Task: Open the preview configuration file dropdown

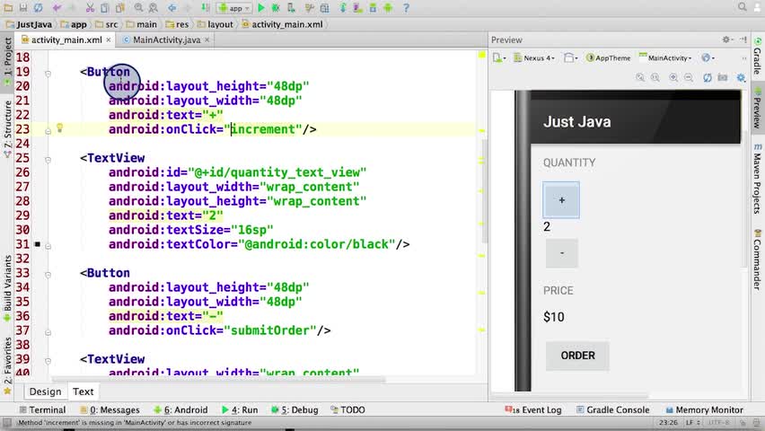Action: coord(499,57)
